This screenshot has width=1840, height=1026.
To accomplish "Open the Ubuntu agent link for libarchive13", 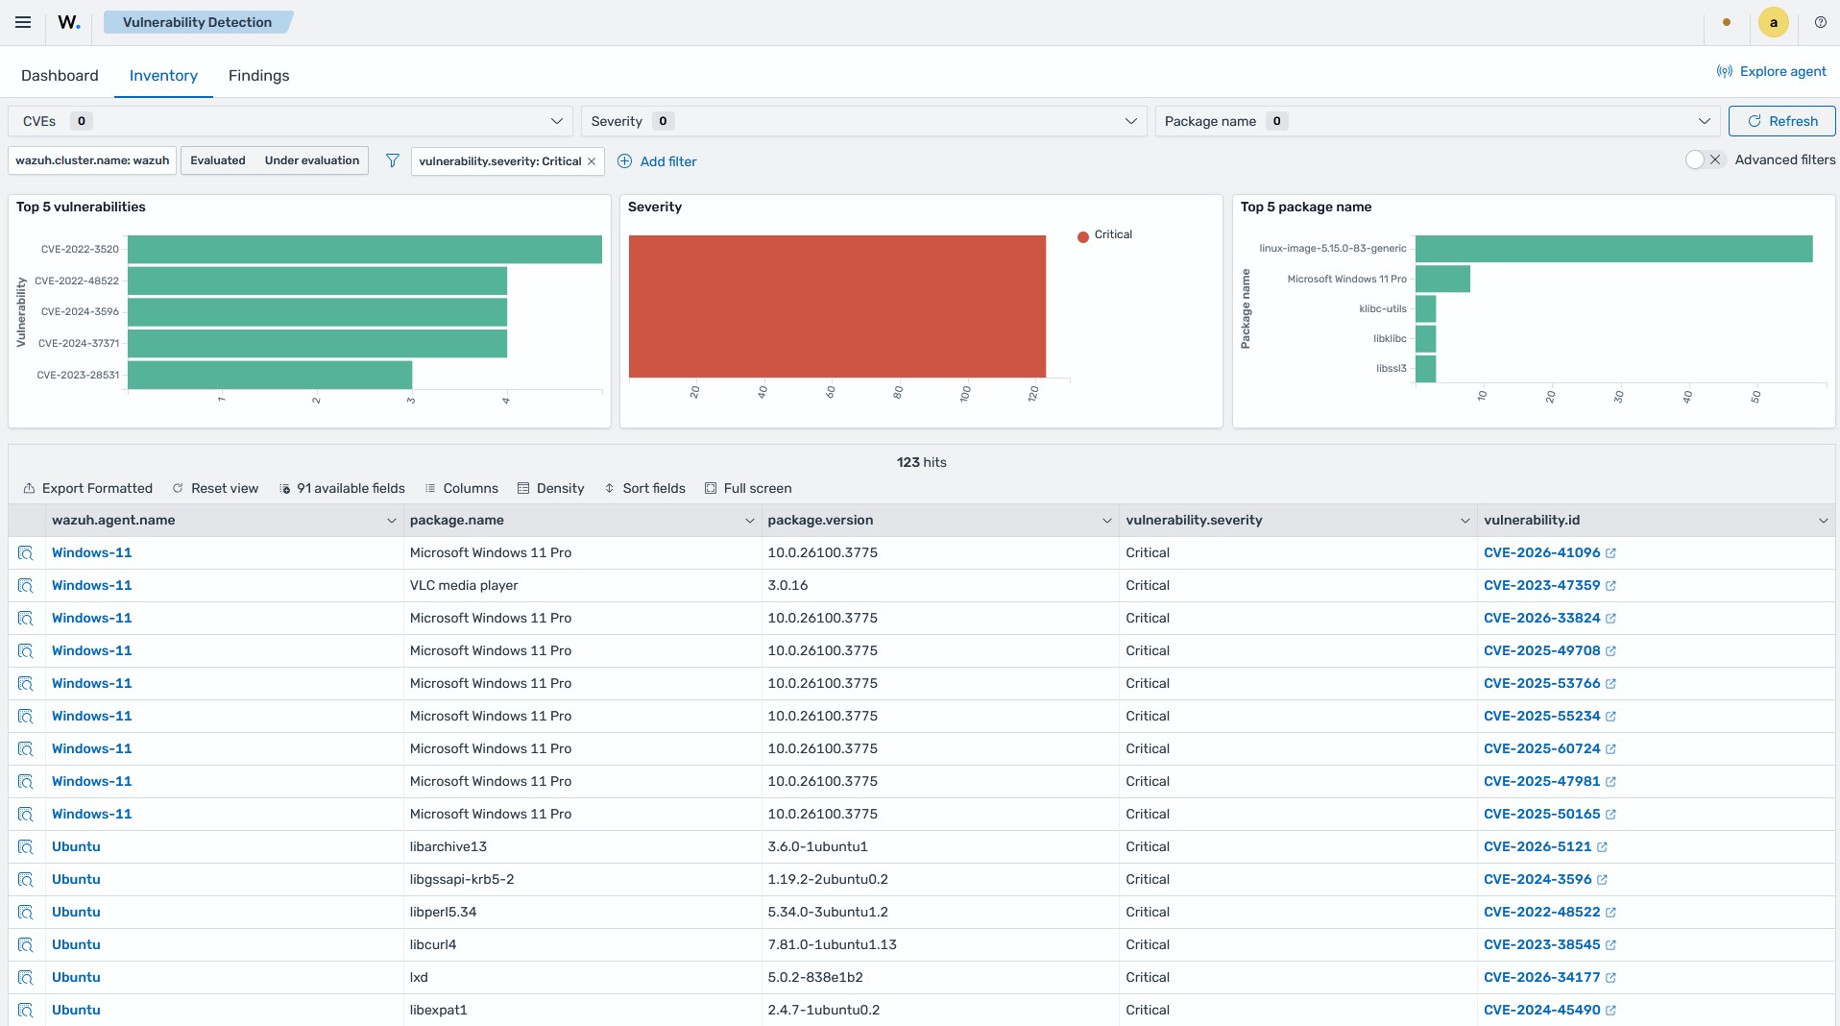I will 76,847.
